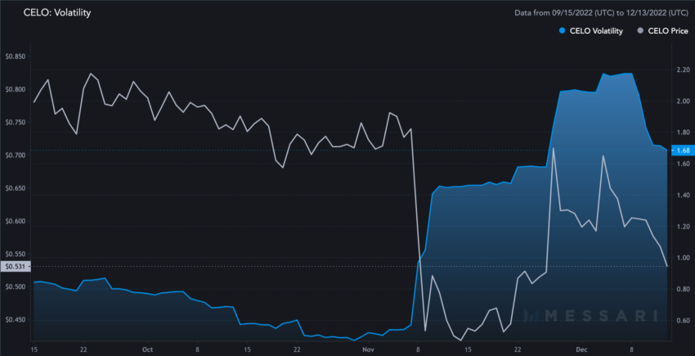Click the $0.700 price axis label

click(15, 155)
